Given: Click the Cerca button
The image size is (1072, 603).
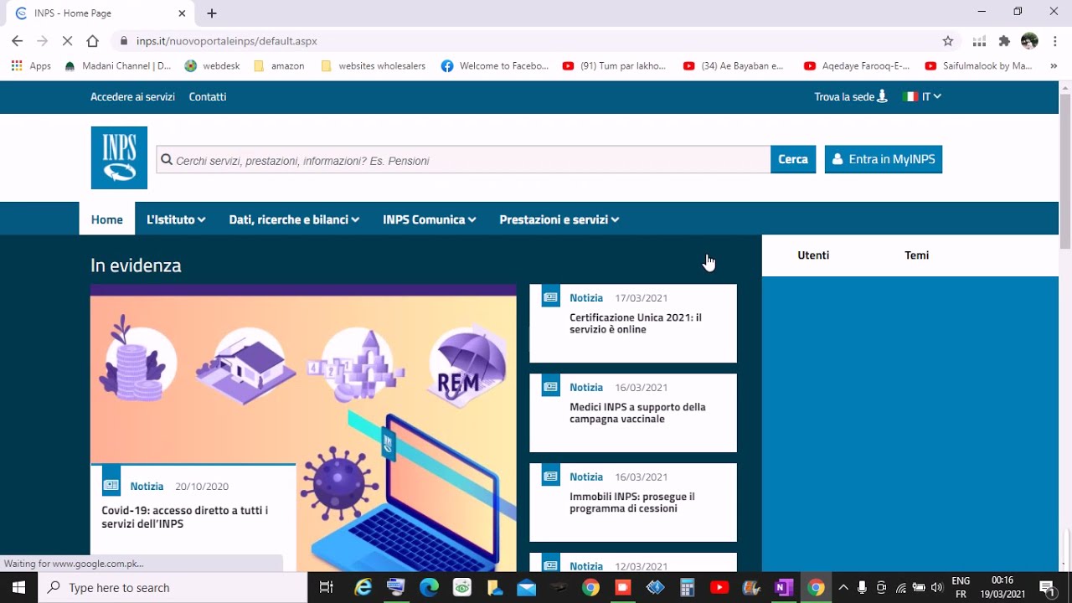Looking at the screenshot, I should pyautogui.click(x=793, y=159).
